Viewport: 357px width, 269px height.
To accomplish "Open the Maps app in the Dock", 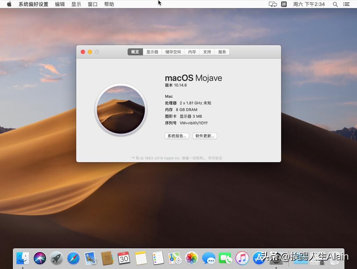I will pyautogui.click(x=174, y=258).
